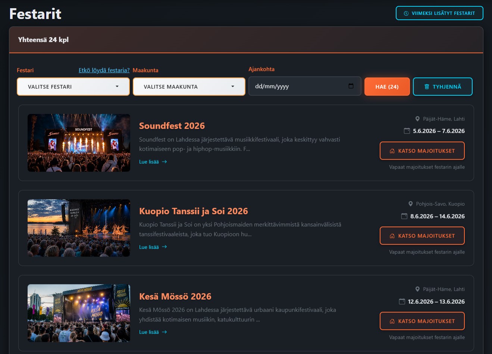Open the Kesä Mössö 2026 title

pos(175,297)
